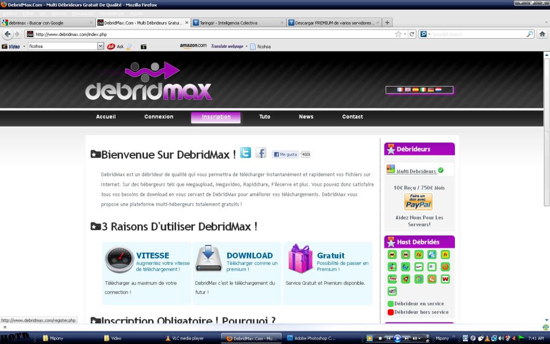Open the toolbar search box dropdown arrow
The width and height of the screenshot is (550, 344).
pyautogui.click(x=100, y=46)
